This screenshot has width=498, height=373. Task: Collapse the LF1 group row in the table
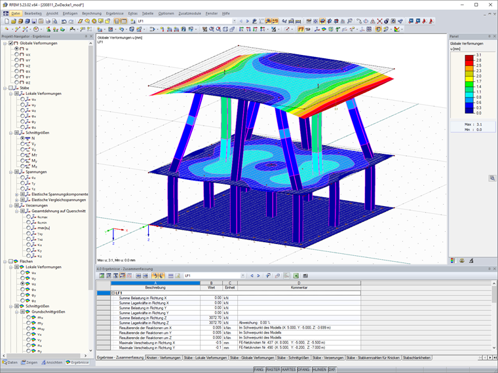click(113, 293)
